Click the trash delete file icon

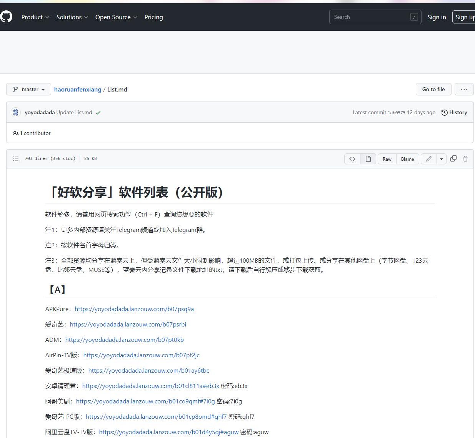pos(465,159)
